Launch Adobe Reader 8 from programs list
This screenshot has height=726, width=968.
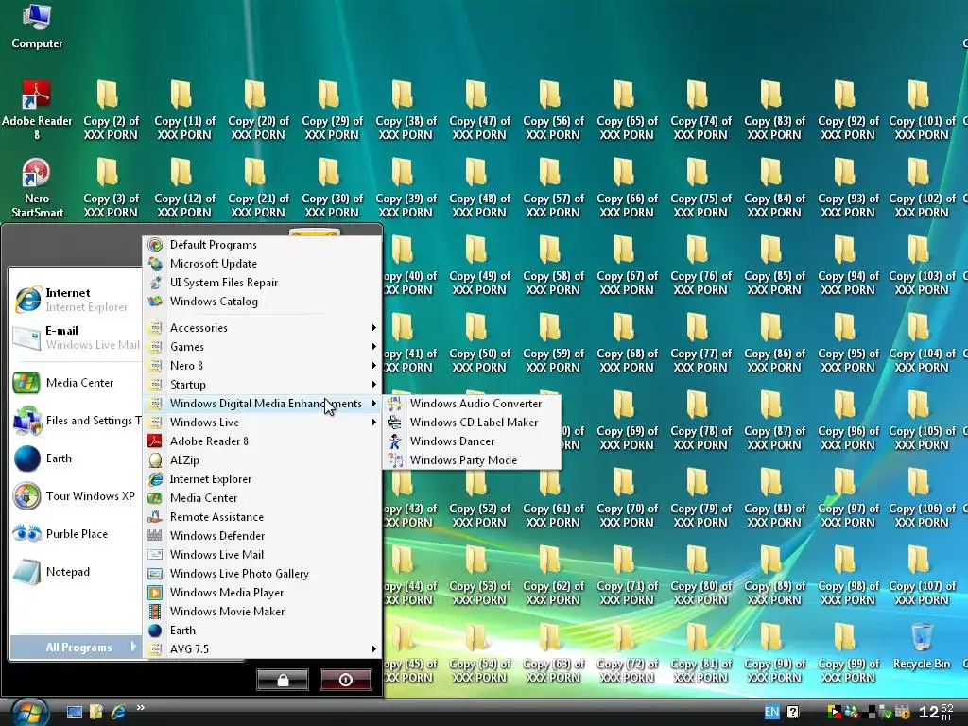(263, 441)
